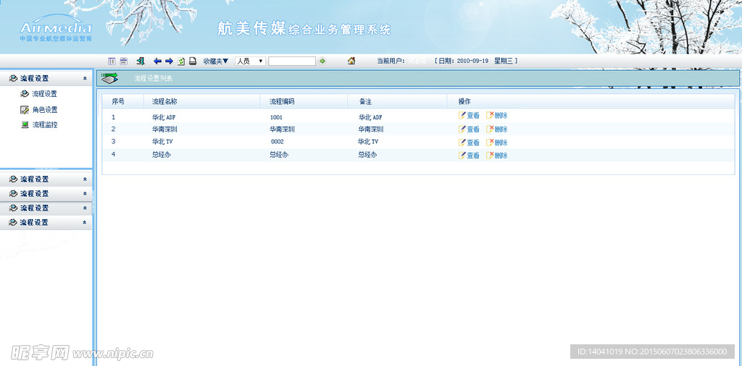This screenshot has width=742, height=366.
Task: Click the first panel layout icon
Action: [112, 61]
